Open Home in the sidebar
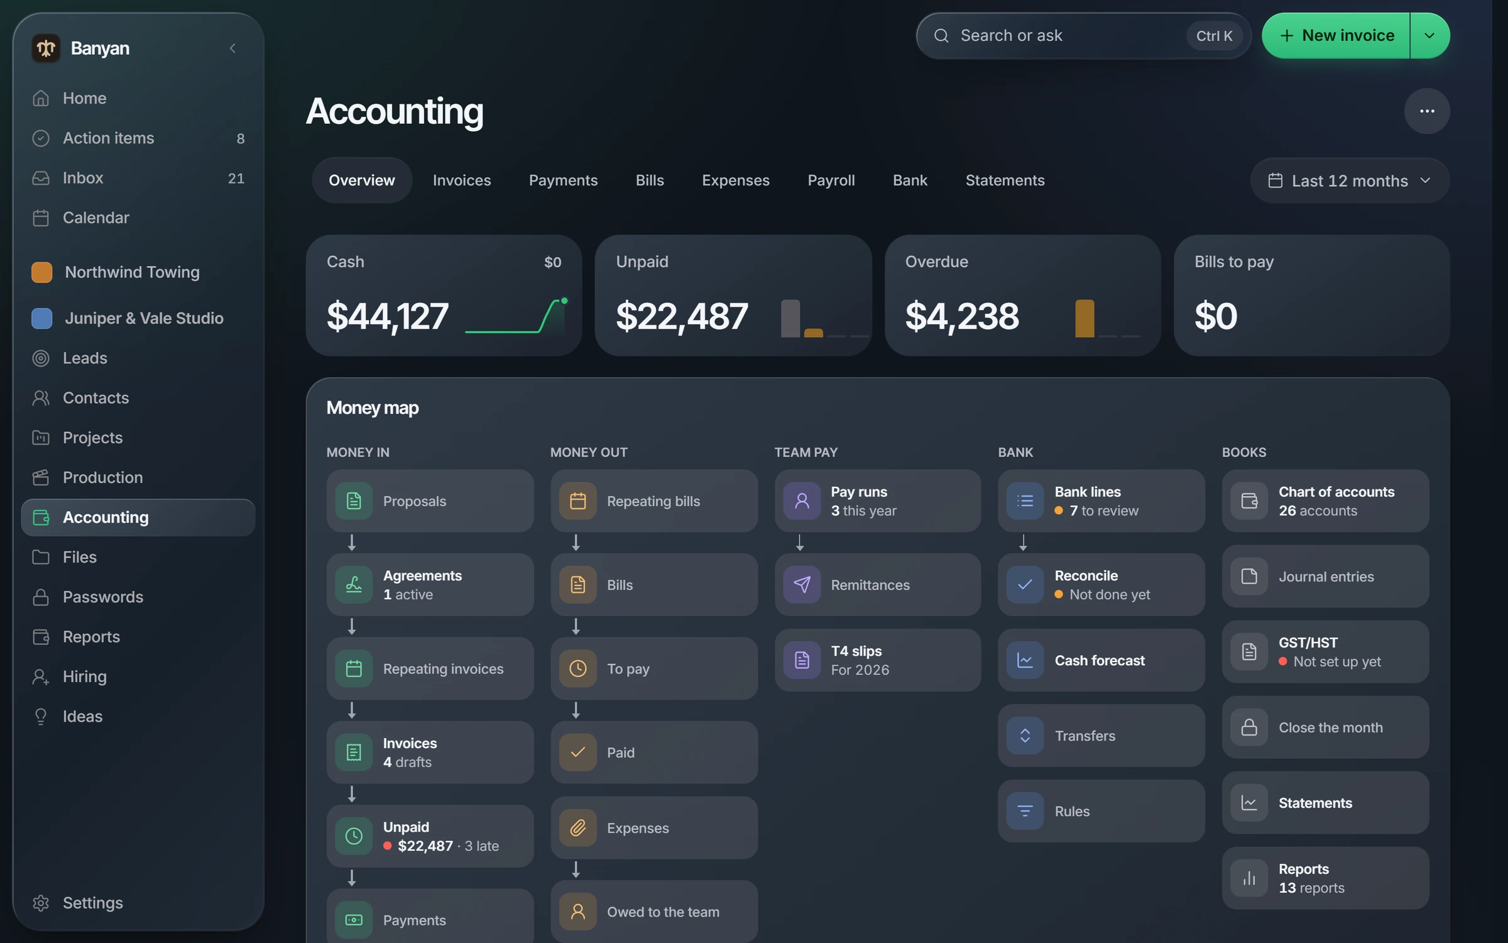 click(x=138, y=98)
